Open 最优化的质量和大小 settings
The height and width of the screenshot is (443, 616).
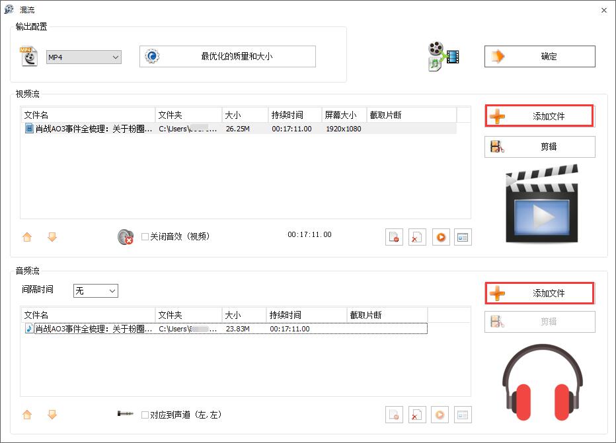pos(227,57)
